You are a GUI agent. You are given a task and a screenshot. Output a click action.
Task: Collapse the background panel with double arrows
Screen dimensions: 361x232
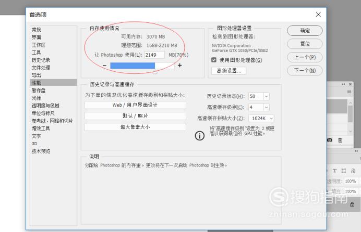[x=343, y=84]
